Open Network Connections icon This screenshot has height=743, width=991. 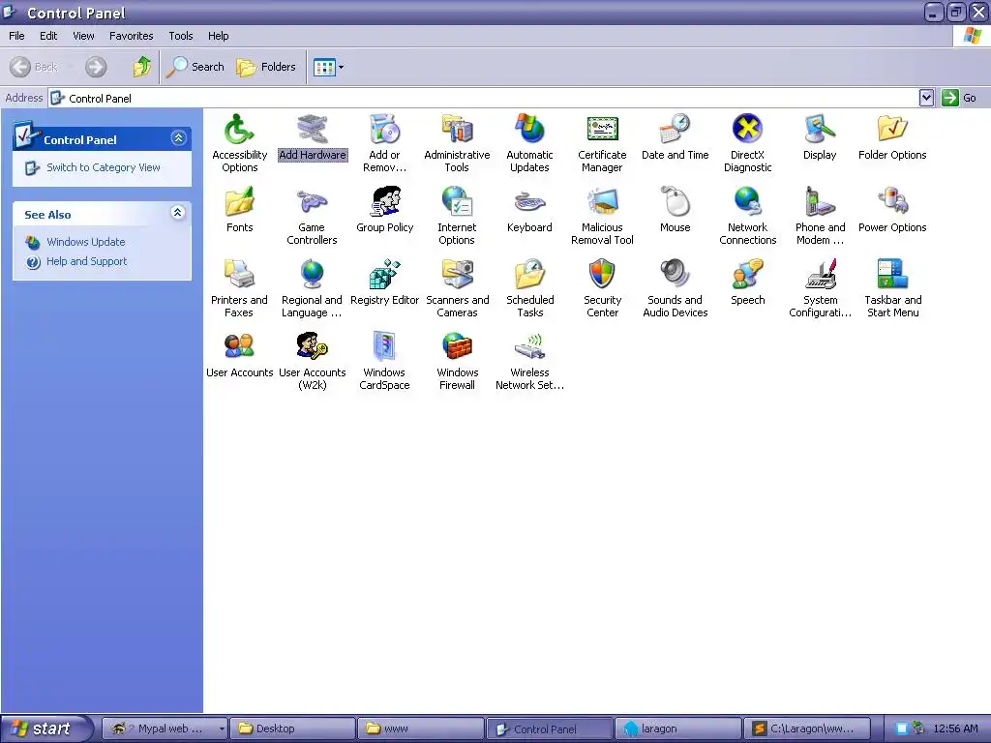click(748, 202)
